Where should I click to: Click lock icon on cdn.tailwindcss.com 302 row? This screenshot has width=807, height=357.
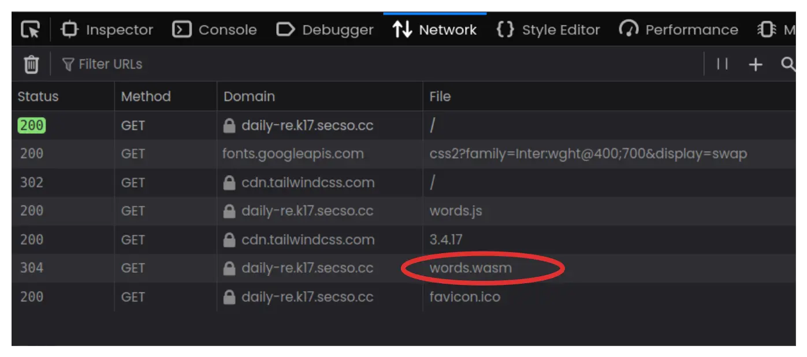(x=229, y=183)
